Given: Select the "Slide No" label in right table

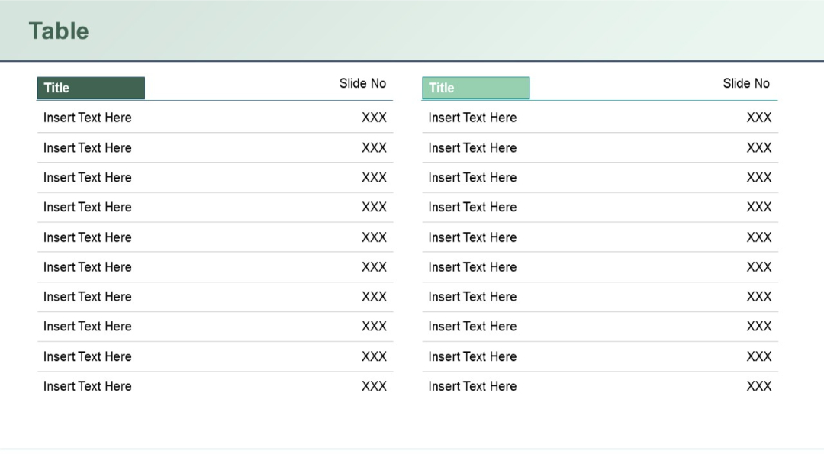Looking at the screenshot, I should (746, 84).
